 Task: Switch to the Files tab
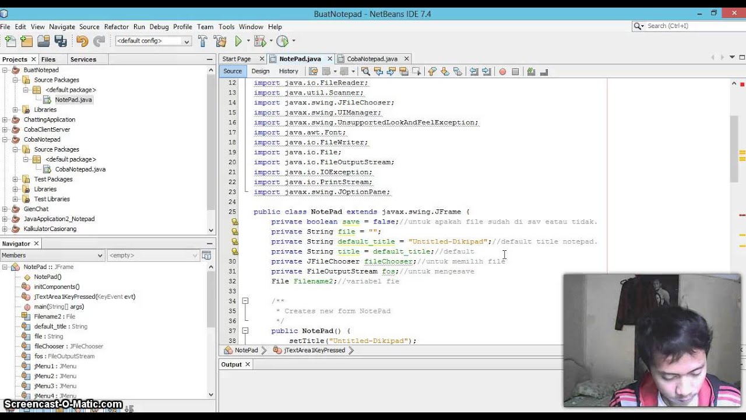click(x=48, y=60)
